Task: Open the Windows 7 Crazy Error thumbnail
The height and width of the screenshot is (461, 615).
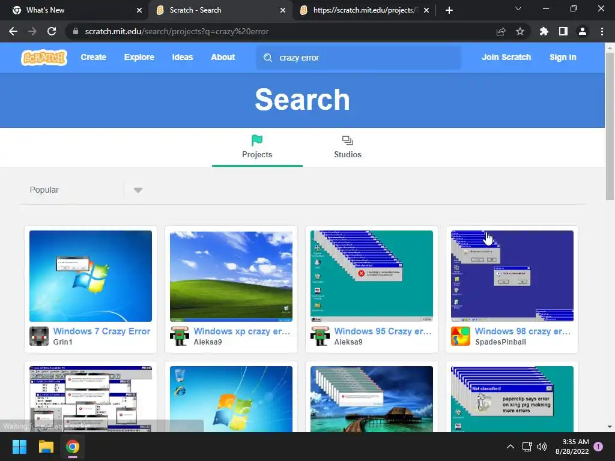Action: tap(91, 276)
